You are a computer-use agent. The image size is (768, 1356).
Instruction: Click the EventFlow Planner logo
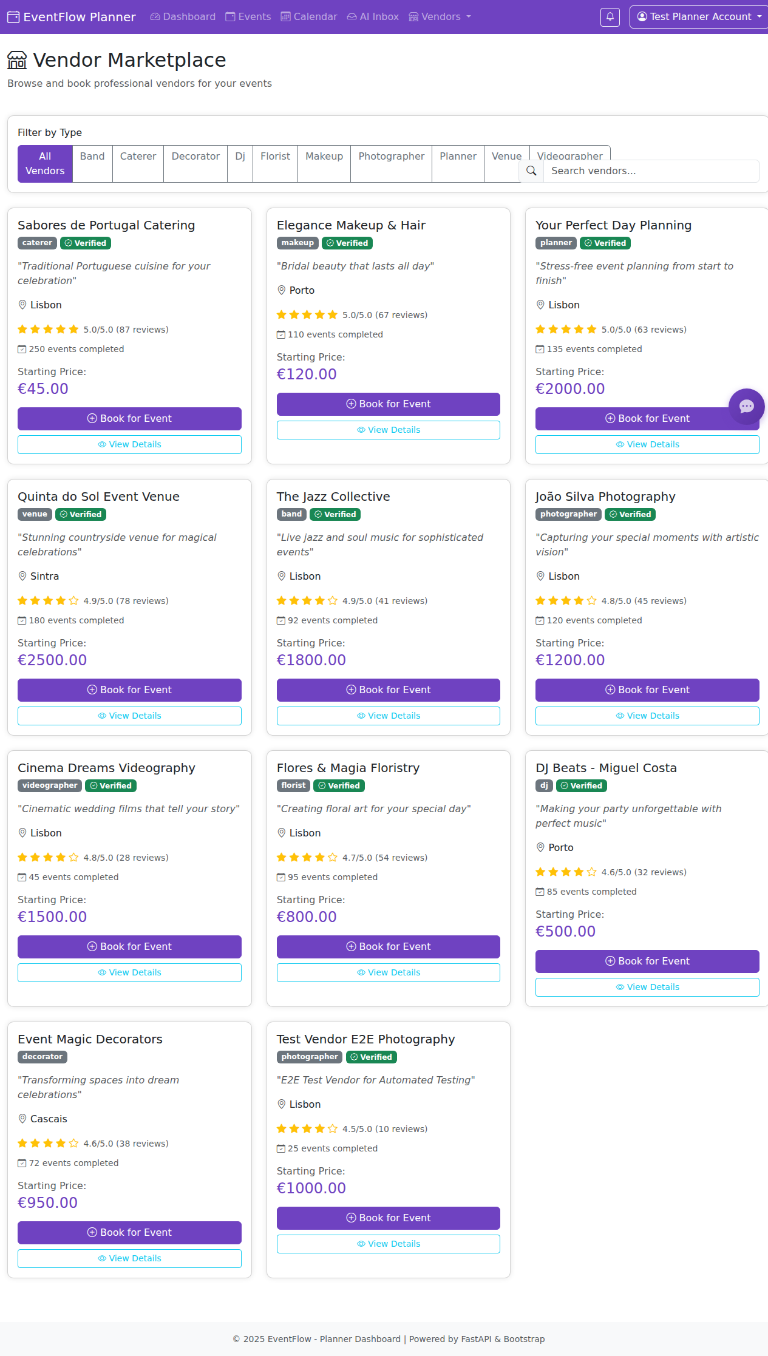point(72,17)
